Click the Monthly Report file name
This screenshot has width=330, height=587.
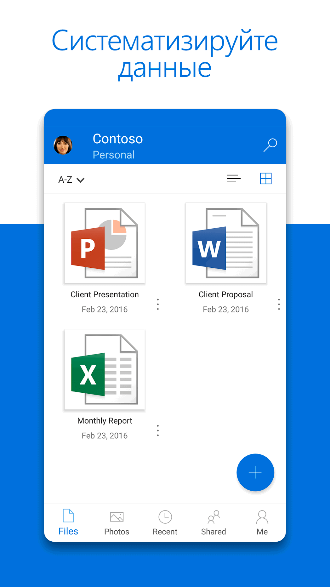105,421
